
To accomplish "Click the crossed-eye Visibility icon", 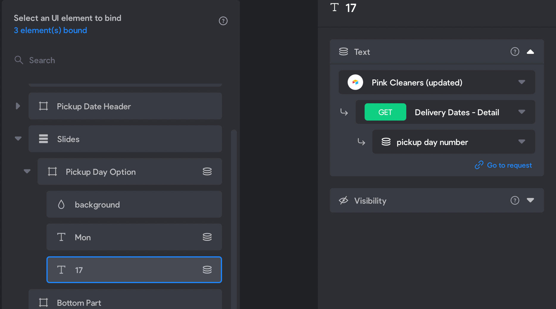I will (343, 200).
